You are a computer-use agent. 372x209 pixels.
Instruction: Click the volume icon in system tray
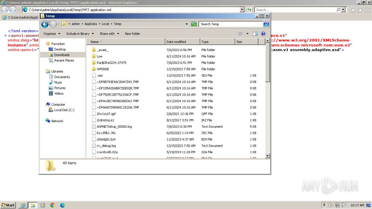point(330,205)
